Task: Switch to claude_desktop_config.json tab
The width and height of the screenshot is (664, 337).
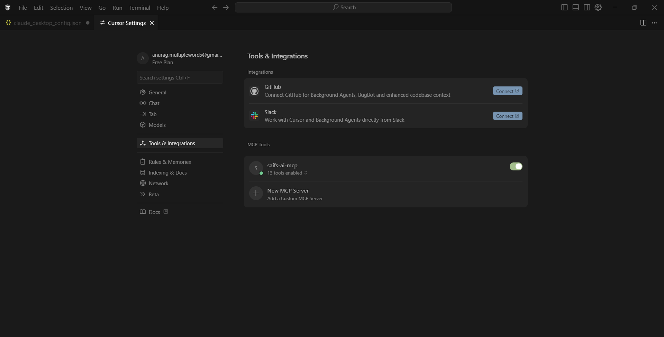Action: [x=47, y=23]
